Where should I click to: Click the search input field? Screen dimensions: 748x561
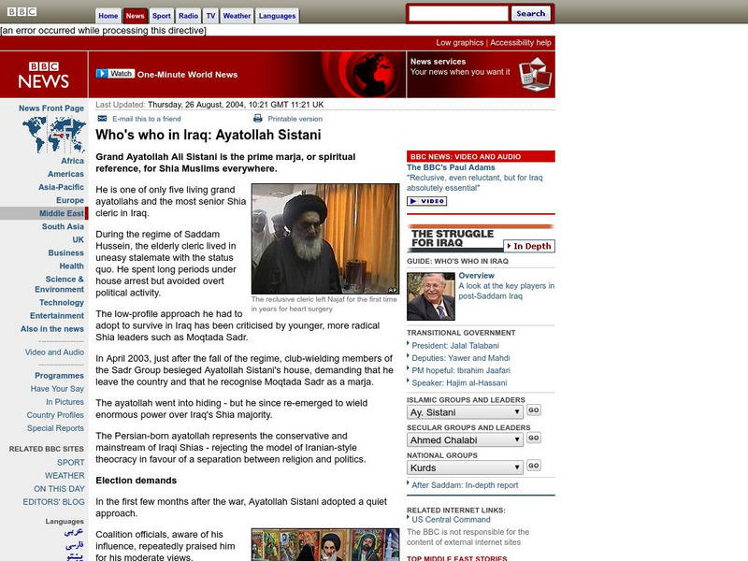(x=458, y=14)
